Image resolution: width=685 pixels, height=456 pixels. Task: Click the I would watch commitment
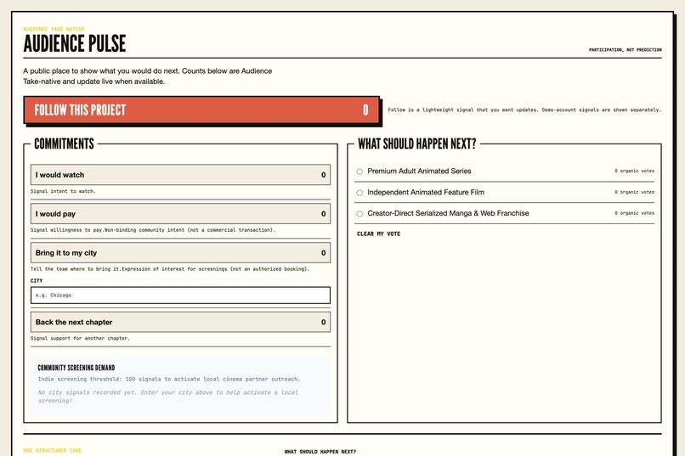(180, 175)
